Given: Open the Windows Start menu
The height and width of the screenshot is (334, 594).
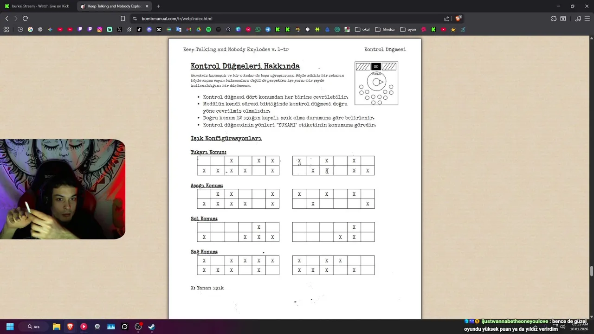Looking at the screenshot, I should tap(10, 327).
